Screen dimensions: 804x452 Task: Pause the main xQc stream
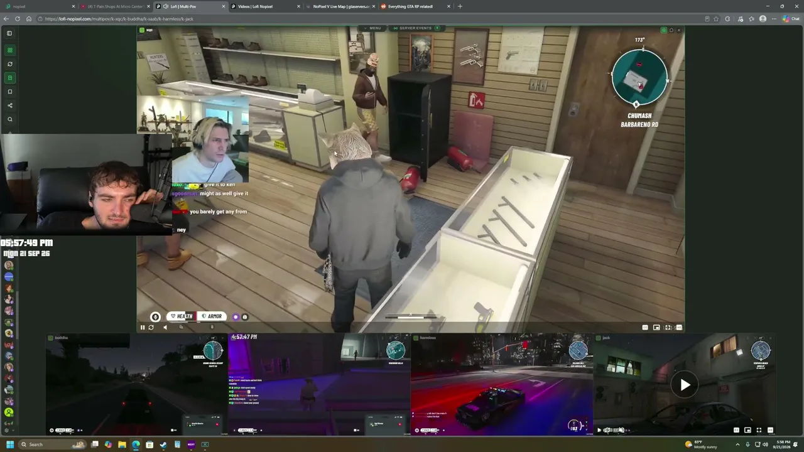pos(143,327)
